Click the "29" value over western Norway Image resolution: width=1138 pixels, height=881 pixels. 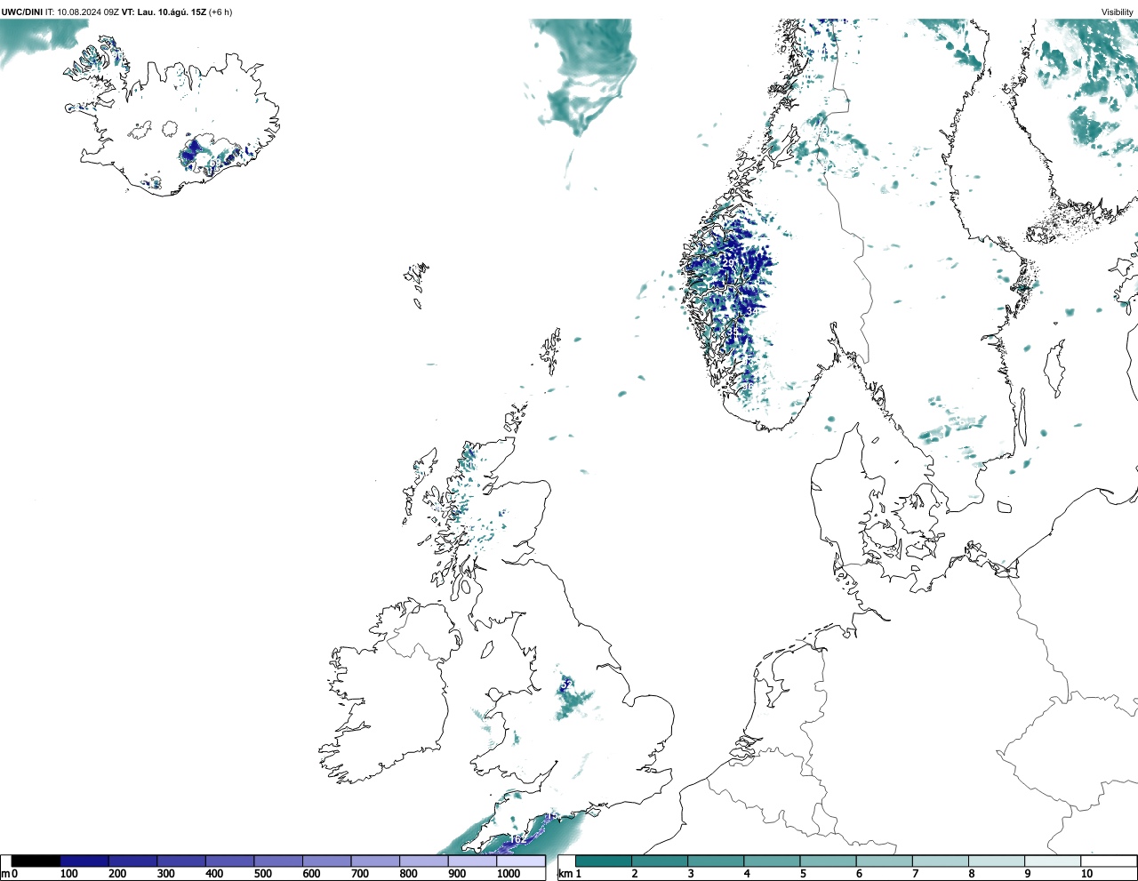[x=728, y=263]
